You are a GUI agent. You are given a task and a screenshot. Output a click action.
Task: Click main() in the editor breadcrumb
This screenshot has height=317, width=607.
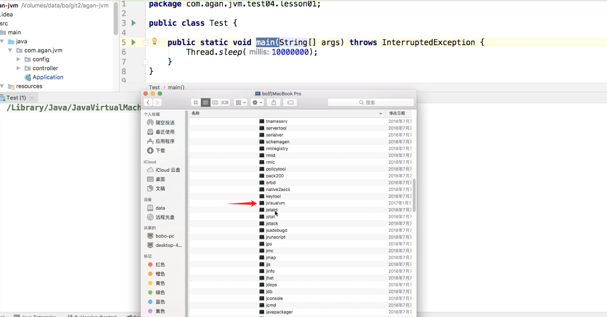[176, 87]
